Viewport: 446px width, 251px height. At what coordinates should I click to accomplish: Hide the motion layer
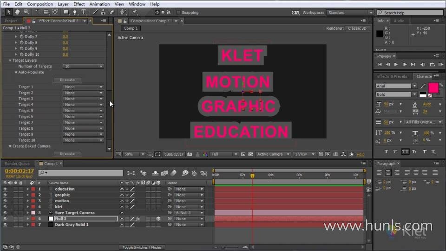(5, 201)
